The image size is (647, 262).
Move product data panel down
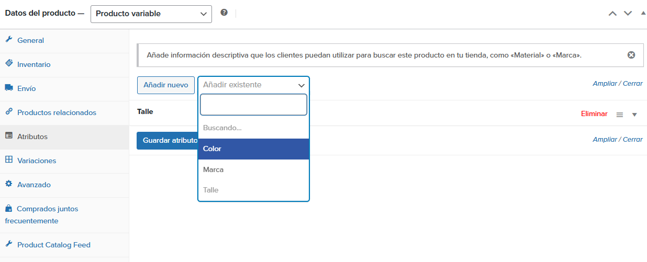point(628,14)
